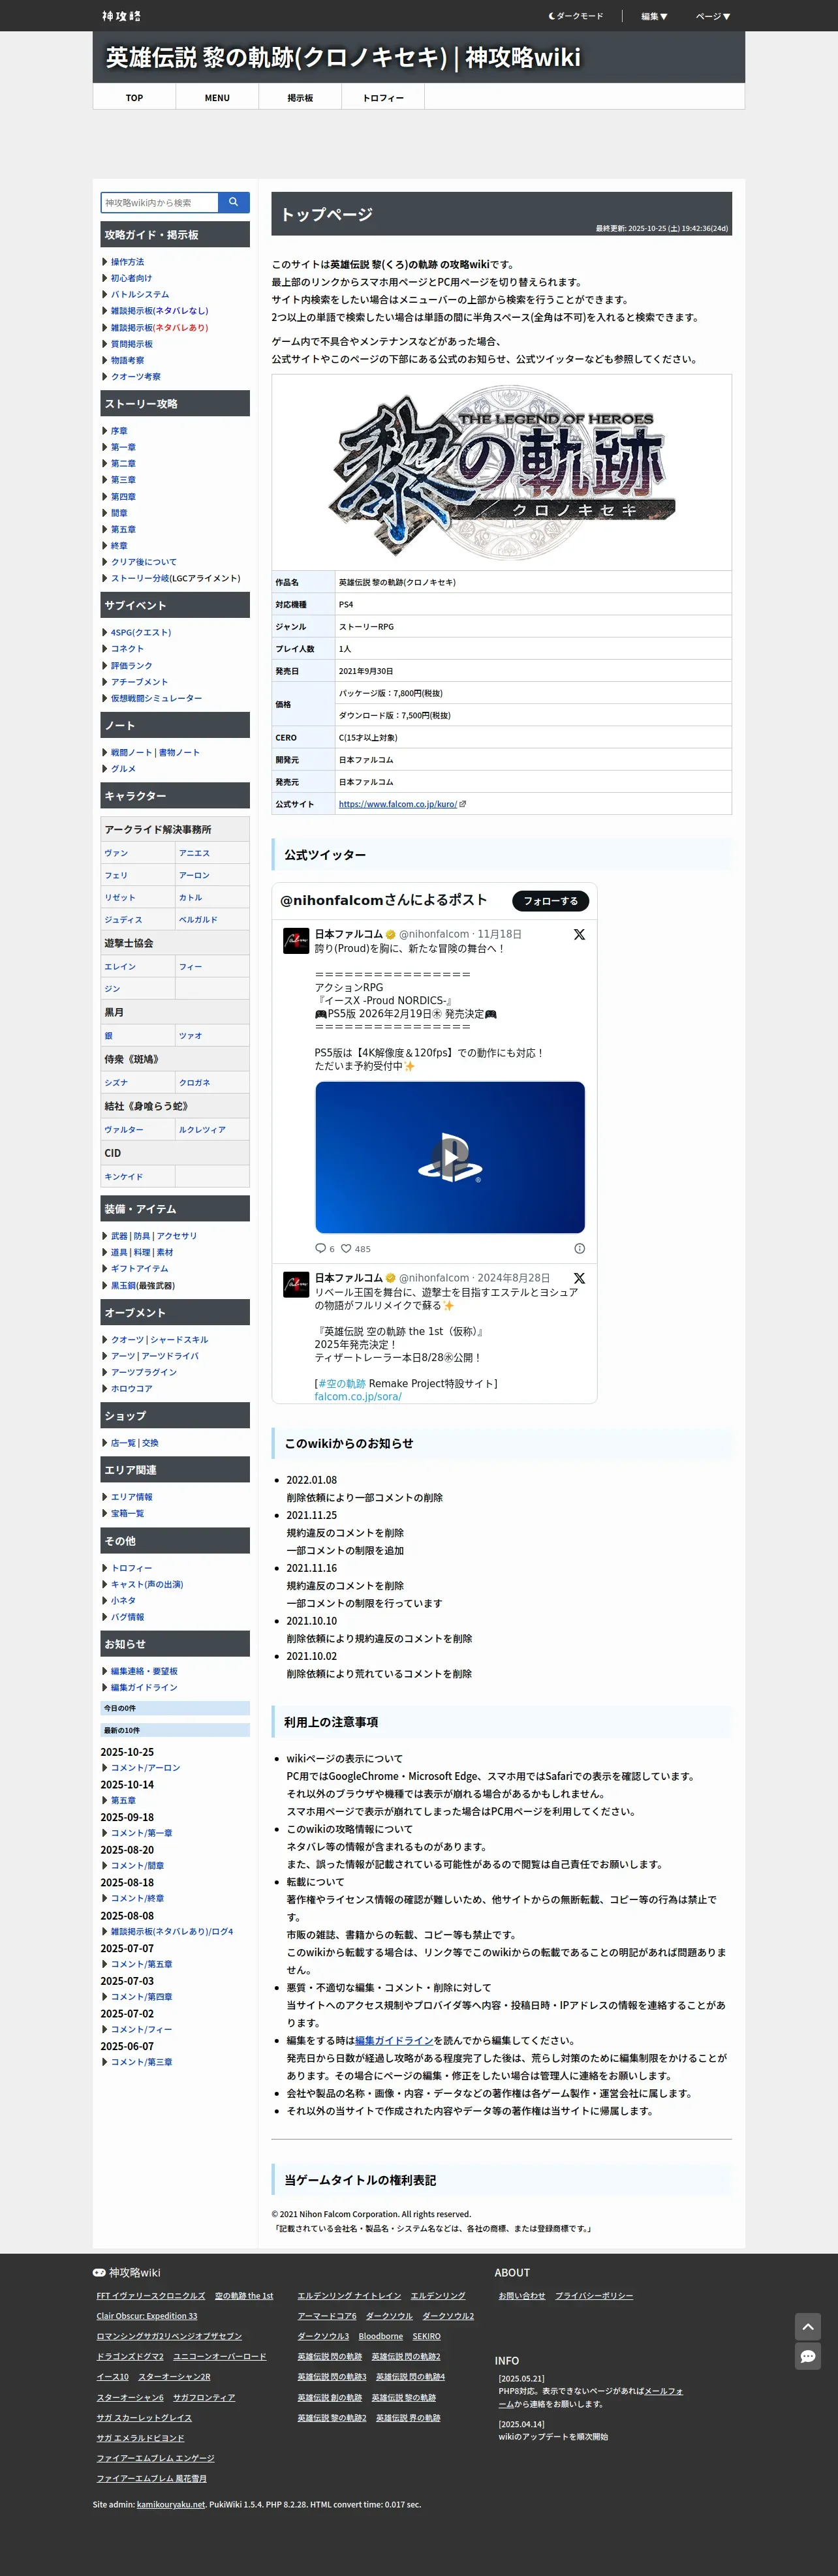
Task: Play the PlayStation video in the tweet
Action: coord(450,1157)
